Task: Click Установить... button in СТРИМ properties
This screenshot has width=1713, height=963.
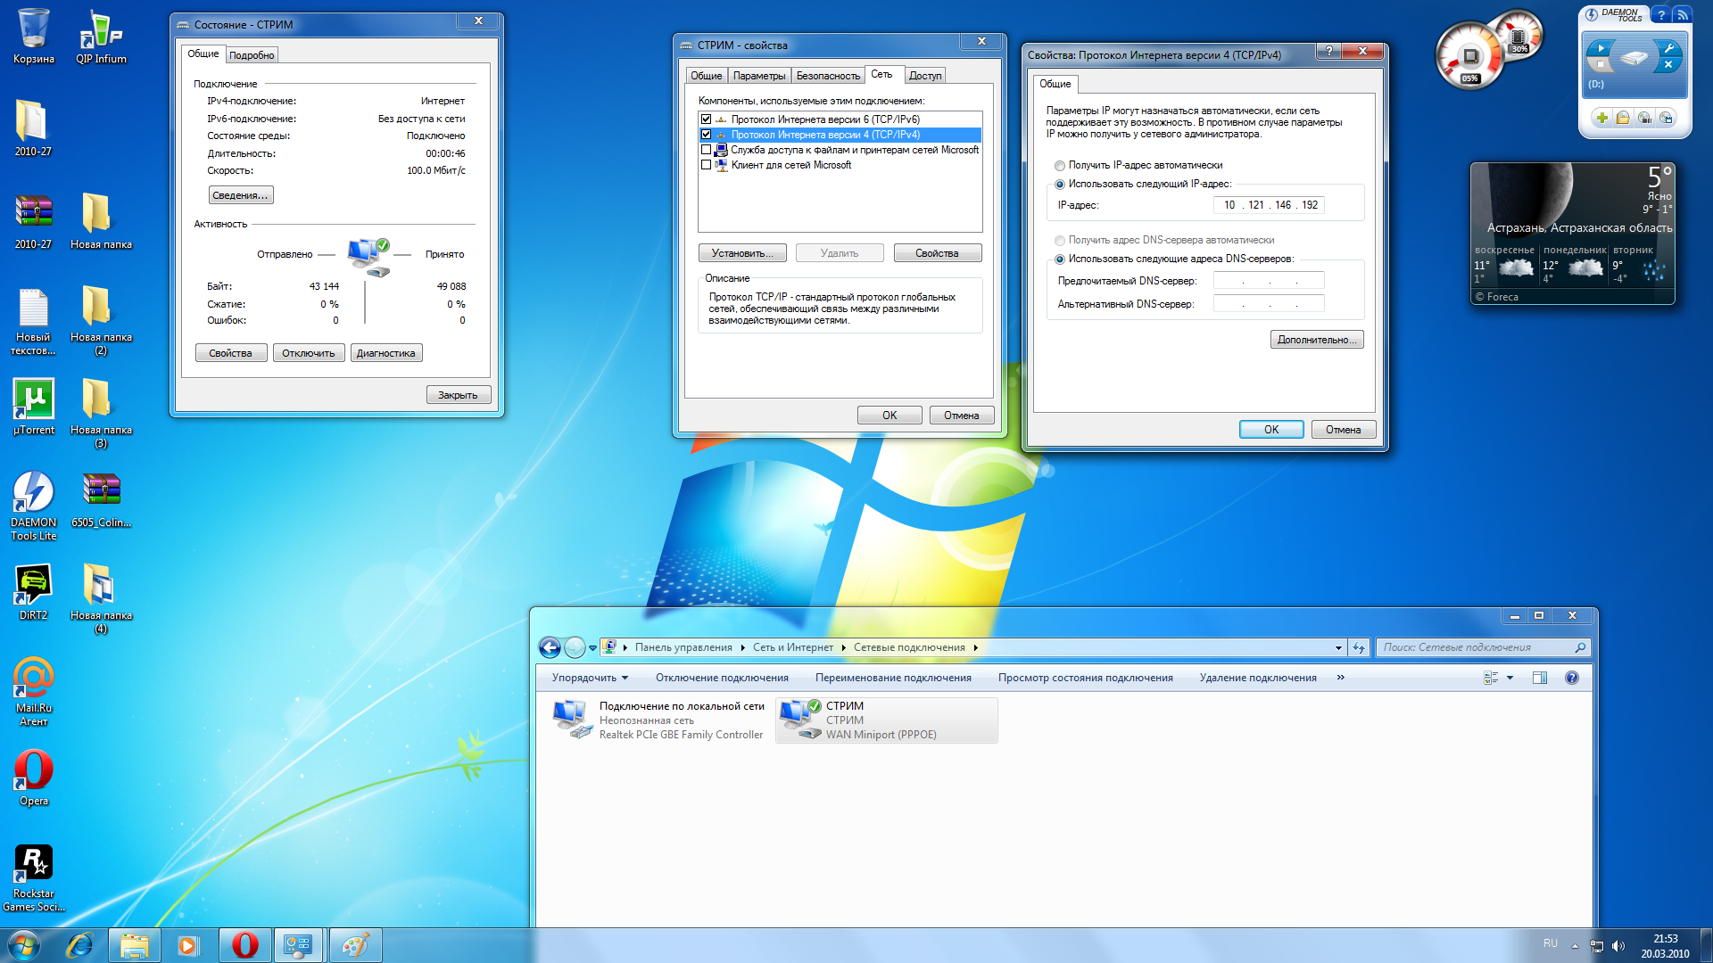Action: [742, 253]
